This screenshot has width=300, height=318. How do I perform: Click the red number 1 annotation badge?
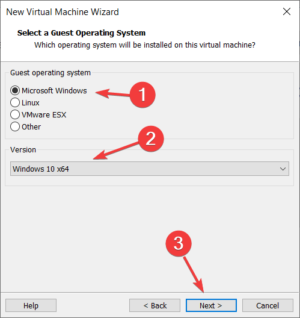(142, 95)
